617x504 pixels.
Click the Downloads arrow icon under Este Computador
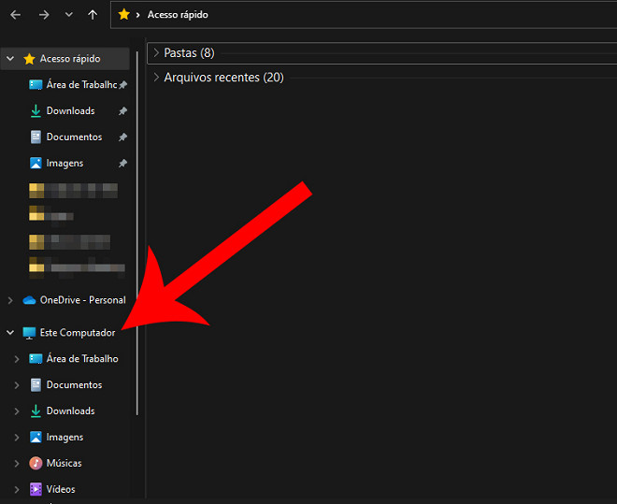coord(36,411)
